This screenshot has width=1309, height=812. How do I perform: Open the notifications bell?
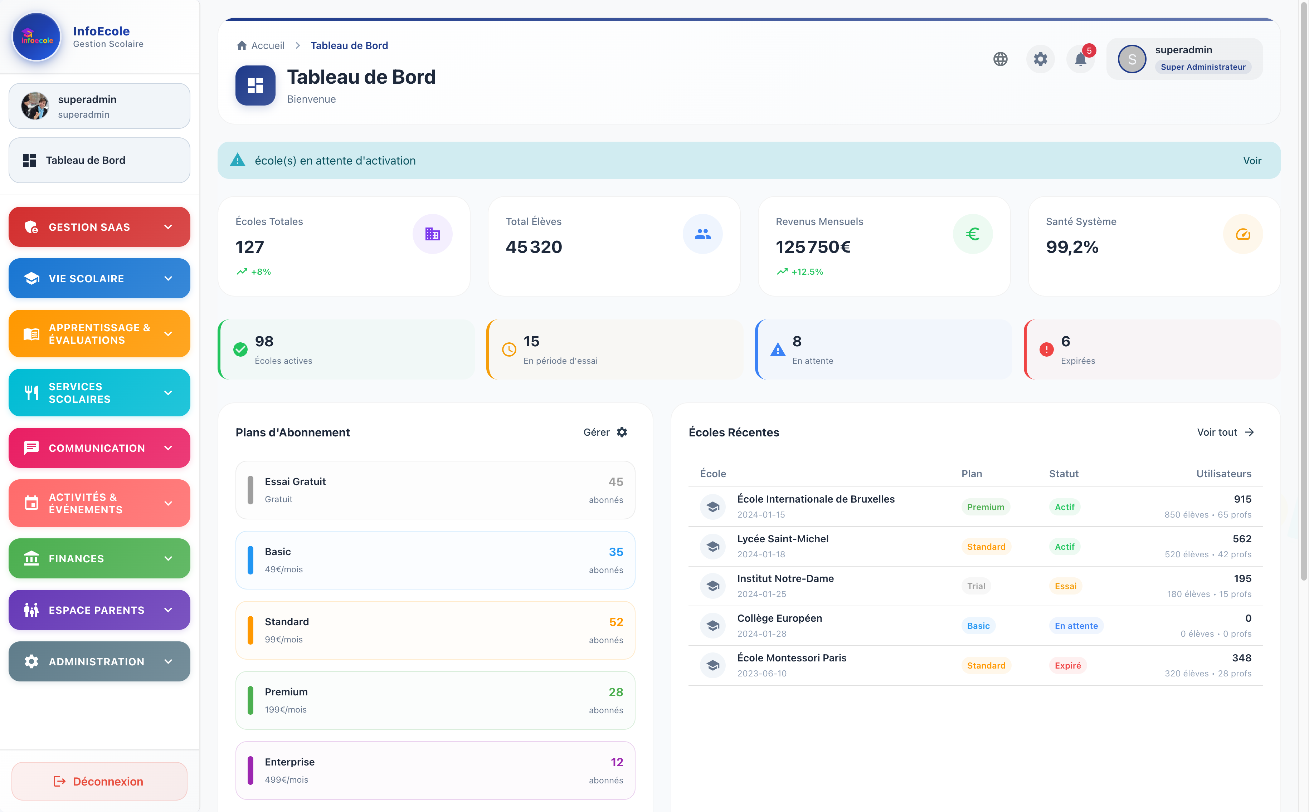1080,59
